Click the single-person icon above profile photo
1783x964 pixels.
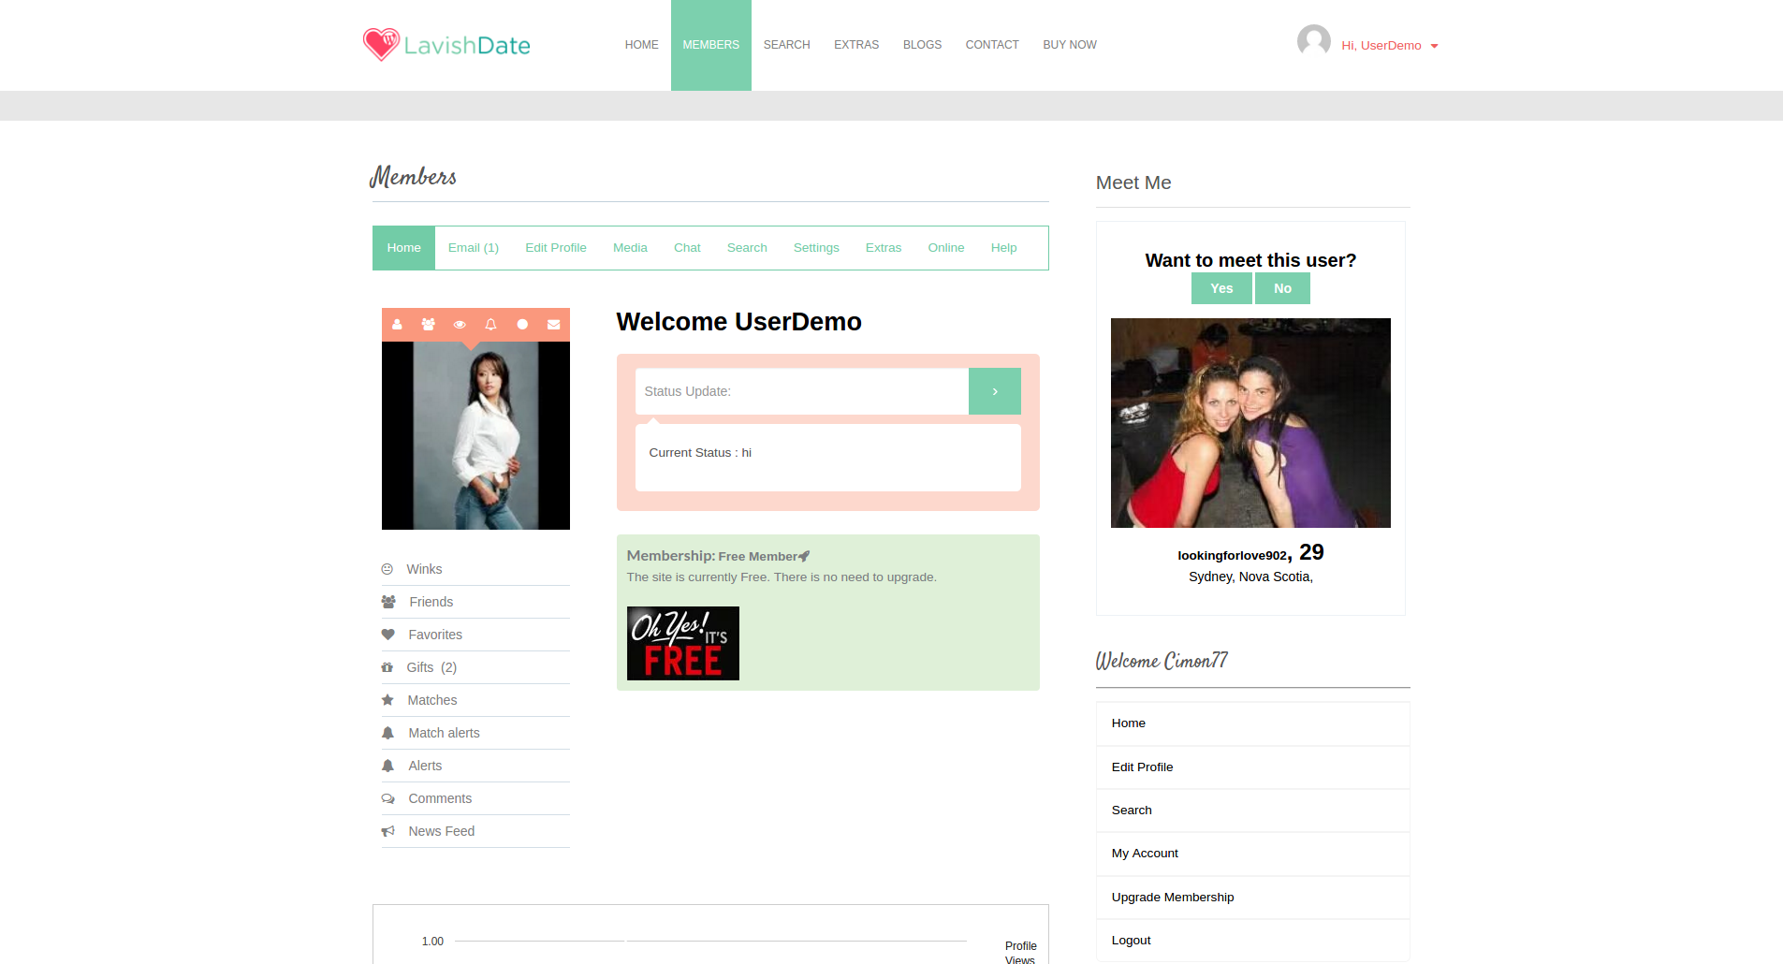[x=397, y=325]
